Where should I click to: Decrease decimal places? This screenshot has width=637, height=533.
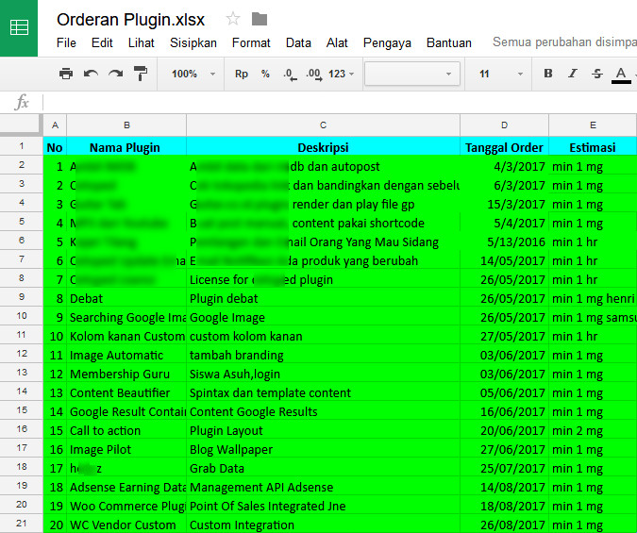290,74
